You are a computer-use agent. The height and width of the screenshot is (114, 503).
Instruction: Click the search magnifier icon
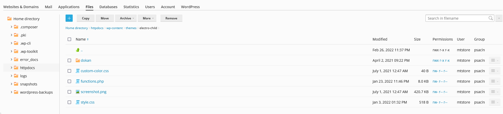[x=491, y=18]
